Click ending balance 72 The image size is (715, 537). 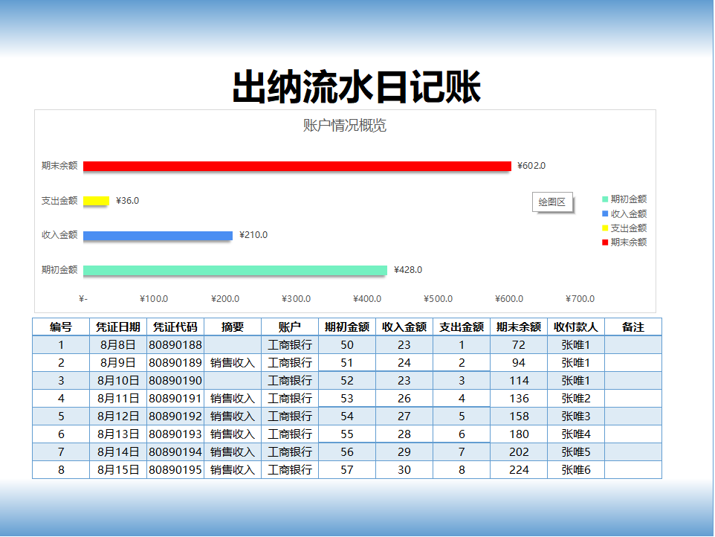point(519,345)
